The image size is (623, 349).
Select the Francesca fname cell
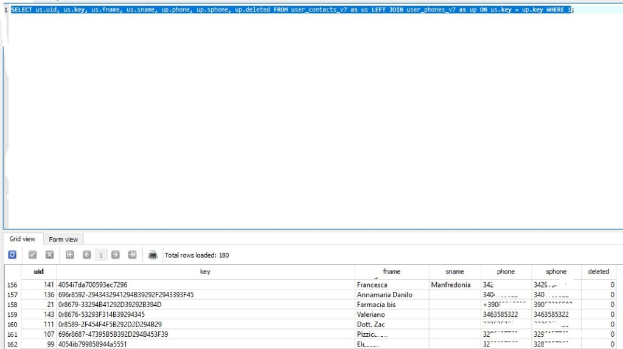[x=392, y=285]
